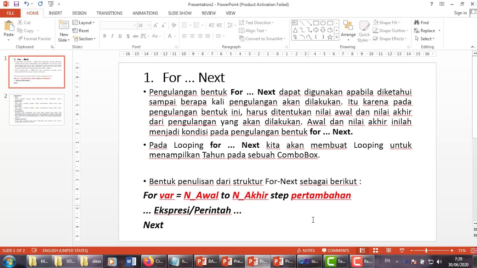Select the isosceles triangle shape
Viewport: 477px width, 268px height.
pos(295,30)
